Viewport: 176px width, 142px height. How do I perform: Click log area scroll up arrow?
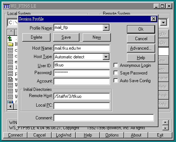click(165, 122)
